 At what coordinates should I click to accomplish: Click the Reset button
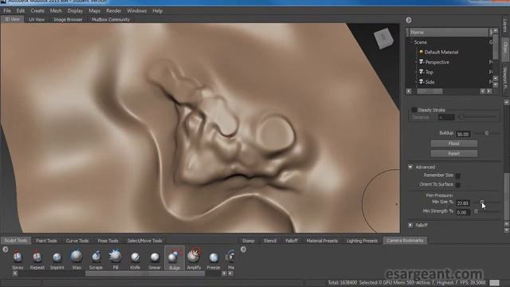coord(454,153)
